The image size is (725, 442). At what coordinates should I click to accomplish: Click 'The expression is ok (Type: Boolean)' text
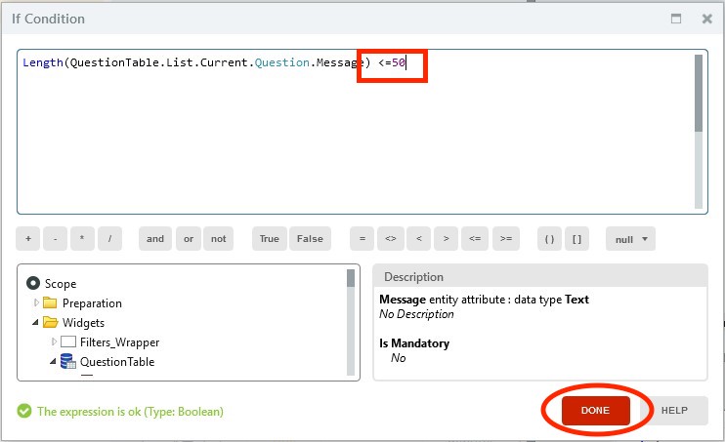click(130, 412)
